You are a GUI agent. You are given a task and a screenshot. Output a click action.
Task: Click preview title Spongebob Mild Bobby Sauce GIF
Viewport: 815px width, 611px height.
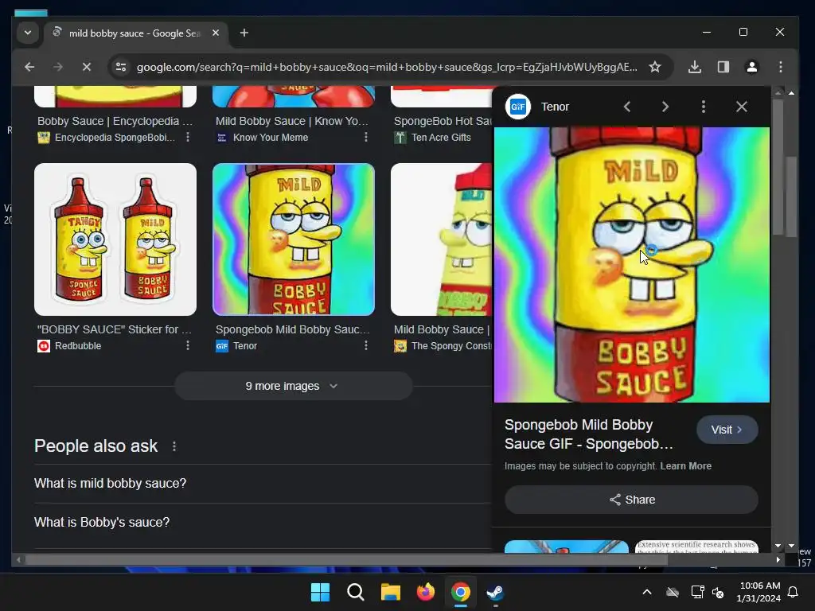[x=589, y=434]
